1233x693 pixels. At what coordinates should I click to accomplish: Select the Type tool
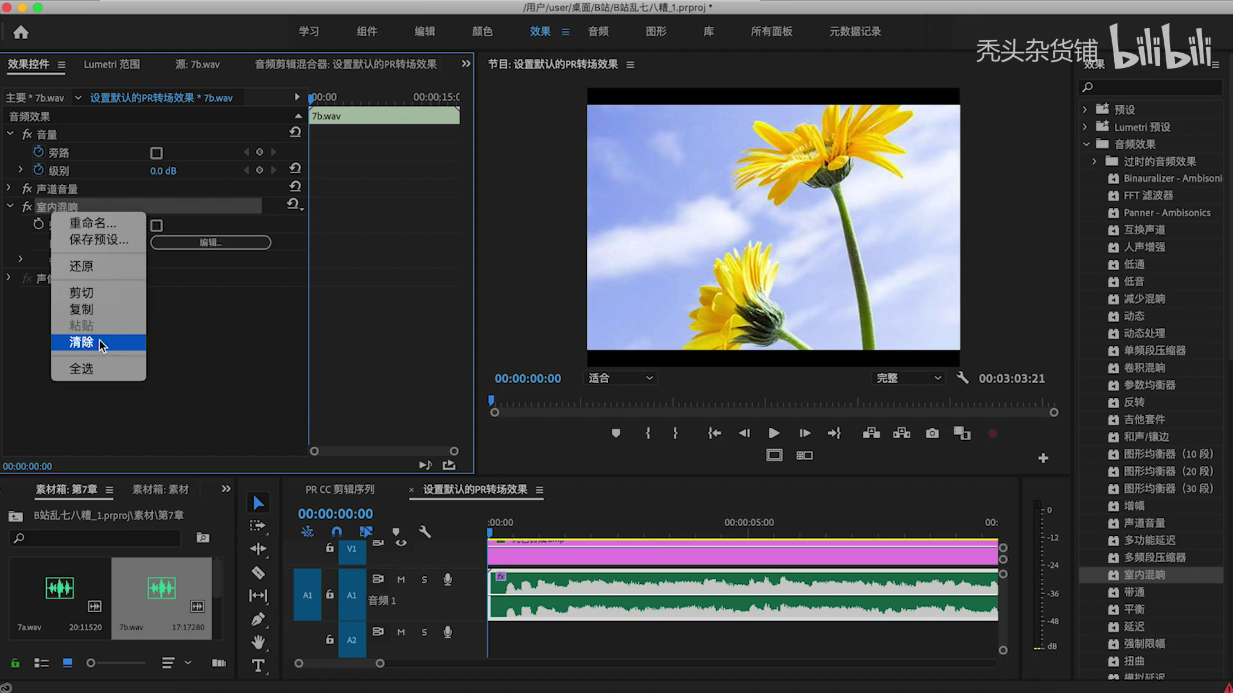click(x=258, y=666)
